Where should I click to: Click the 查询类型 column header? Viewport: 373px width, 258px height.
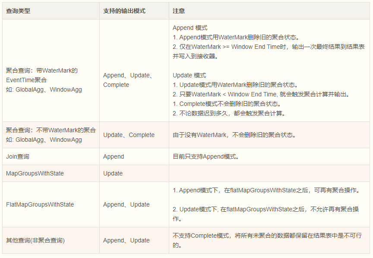point(18,11)
